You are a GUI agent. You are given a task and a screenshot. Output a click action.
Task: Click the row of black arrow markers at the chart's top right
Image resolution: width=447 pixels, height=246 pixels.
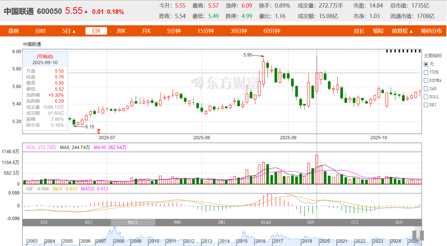pos(403,51)
